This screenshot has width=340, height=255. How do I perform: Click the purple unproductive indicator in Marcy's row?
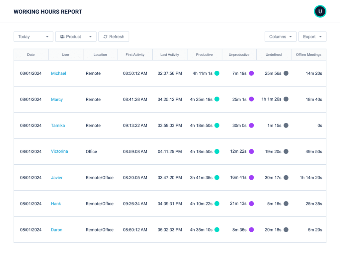click(x=251, y=99)
